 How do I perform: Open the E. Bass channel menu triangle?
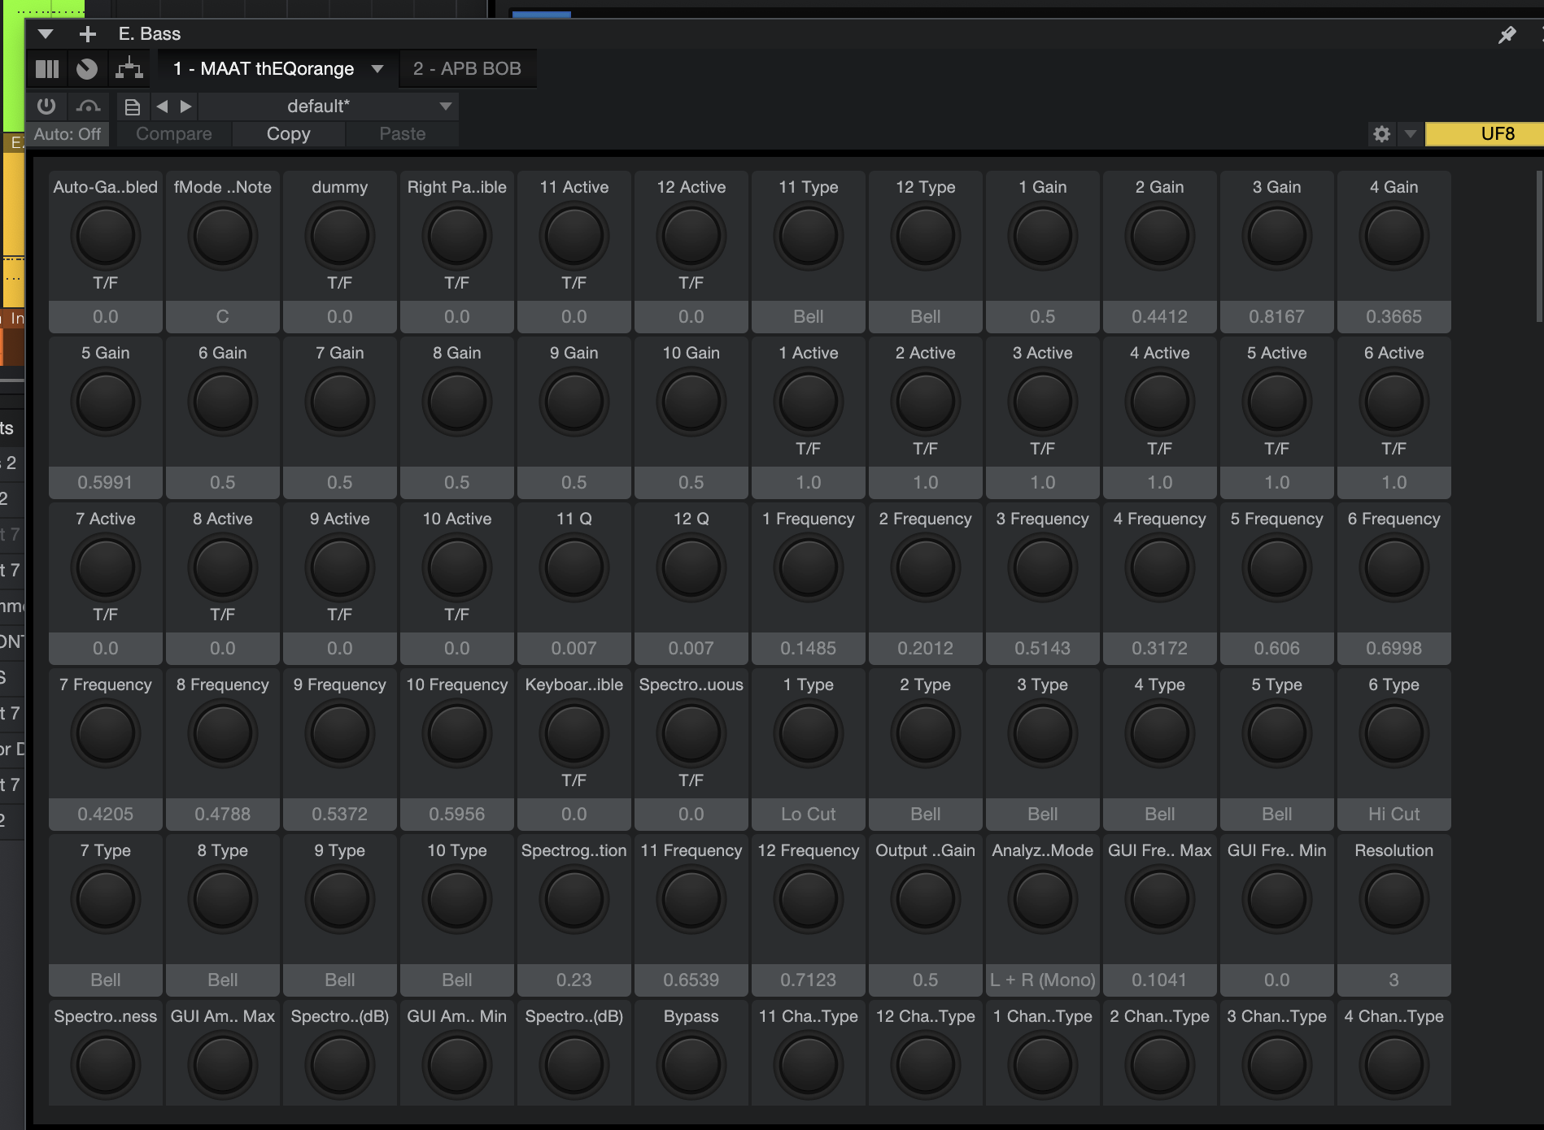pos(46,34)
